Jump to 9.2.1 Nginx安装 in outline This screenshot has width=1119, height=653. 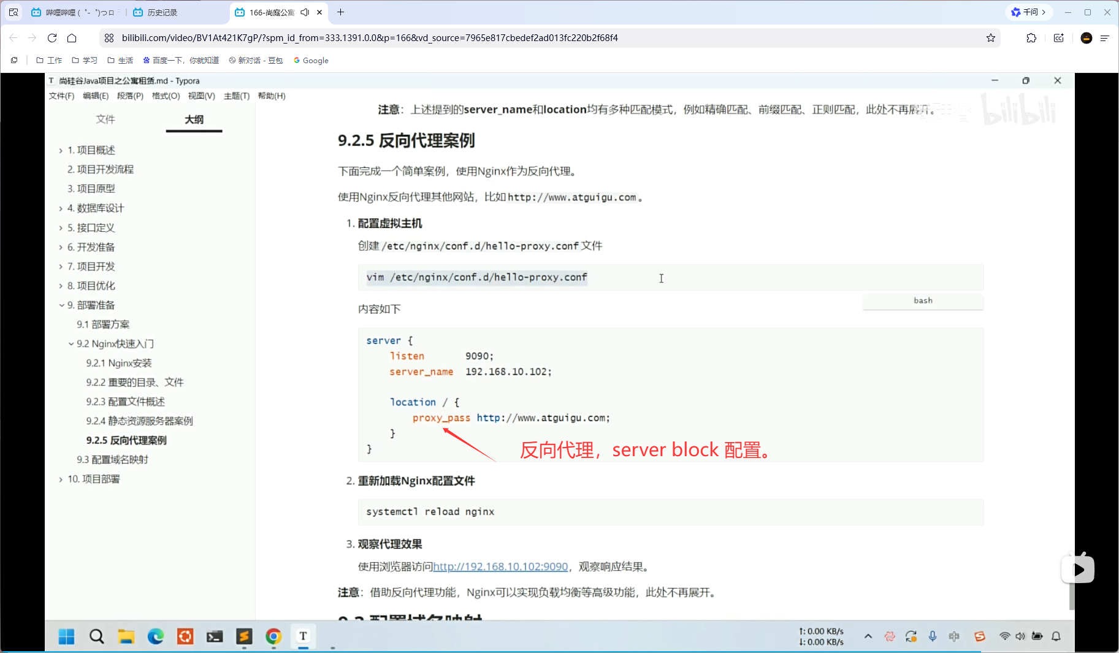click(119, 363)
